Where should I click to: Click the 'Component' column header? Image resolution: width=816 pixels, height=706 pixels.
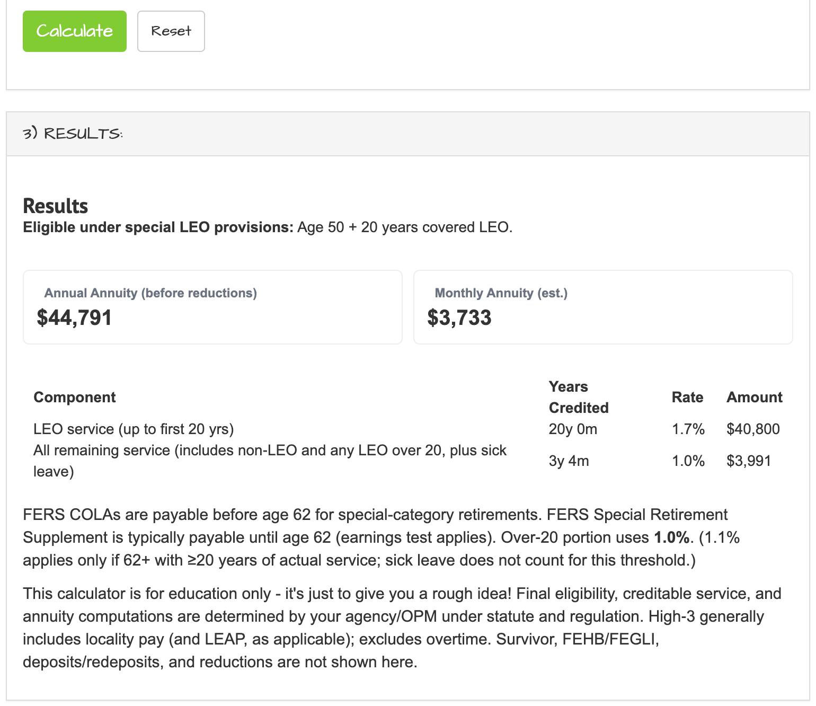point(75,398)
